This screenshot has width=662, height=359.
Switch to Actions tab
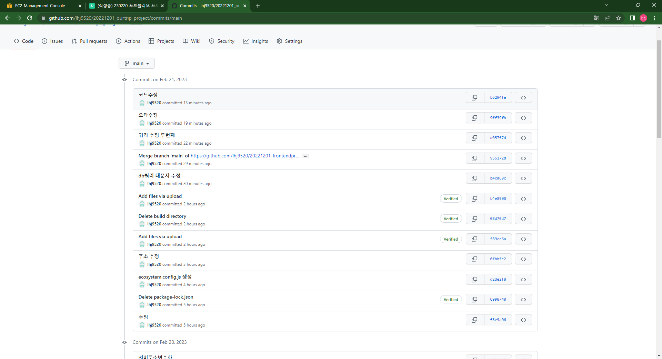point(128,41)
